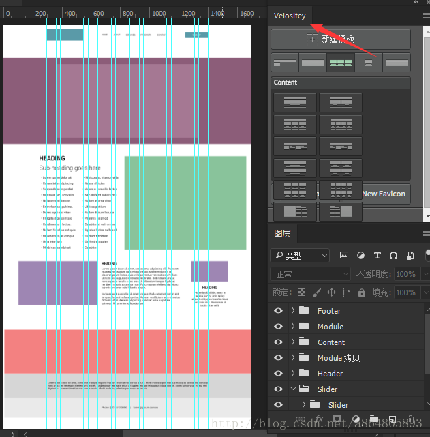Insert the three-column content layout

pyautogui.click(x=295, y=124)
